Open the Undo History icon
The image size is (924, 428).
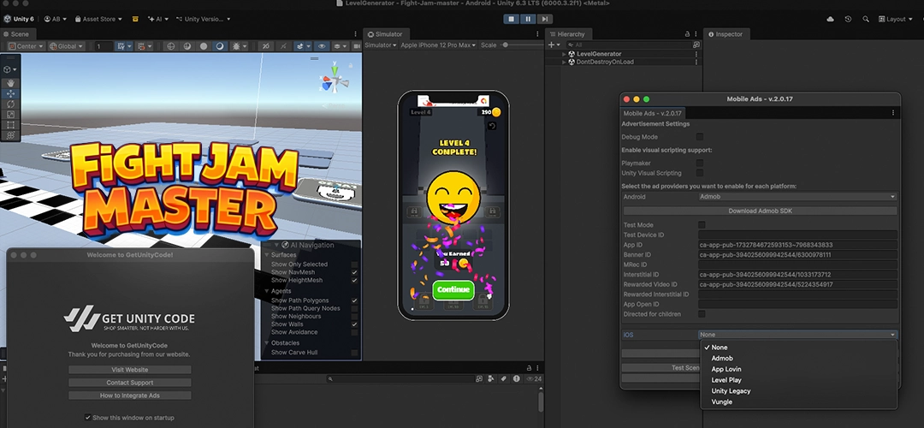(848, 19)
